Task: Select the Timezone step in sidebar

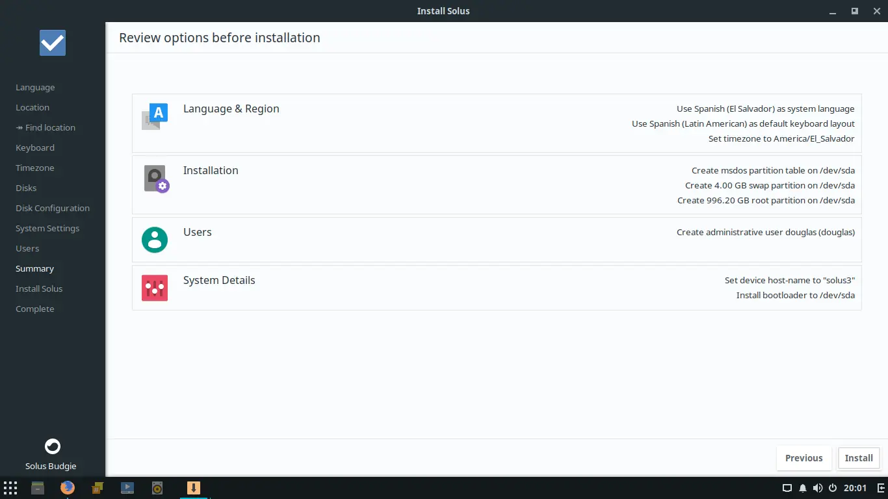Action: pos(35,168)
